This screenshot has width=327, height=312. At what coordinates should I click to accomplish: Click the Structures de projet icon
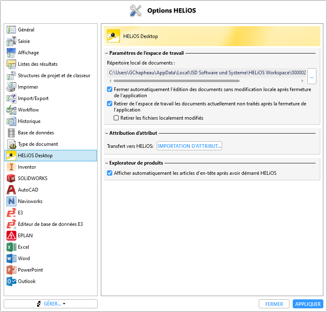(11, 76)
